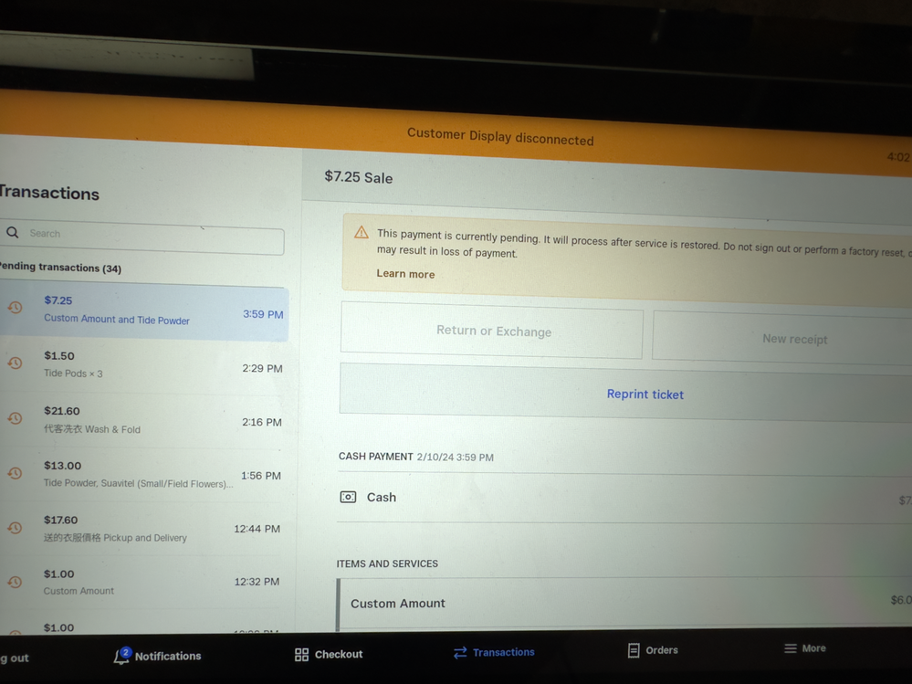The height and width of the screenshot is (684, 912).
Task: Select the $17.60 Pickup and Delivery transaction
Action: 144,529
